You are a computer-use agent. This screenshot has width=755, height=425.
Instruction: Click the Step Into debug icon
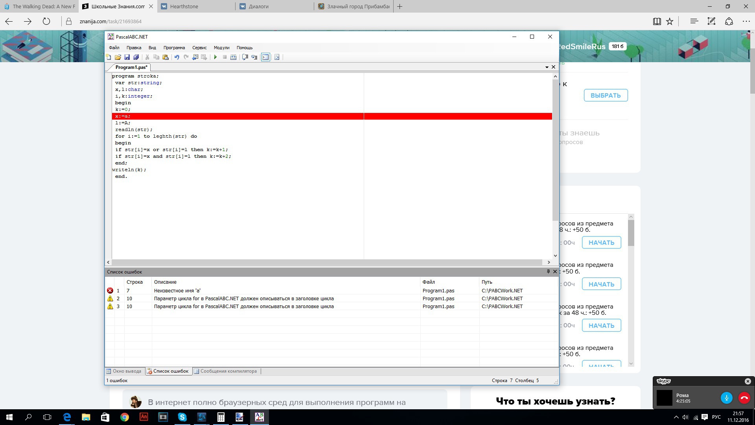click(254, 57)
